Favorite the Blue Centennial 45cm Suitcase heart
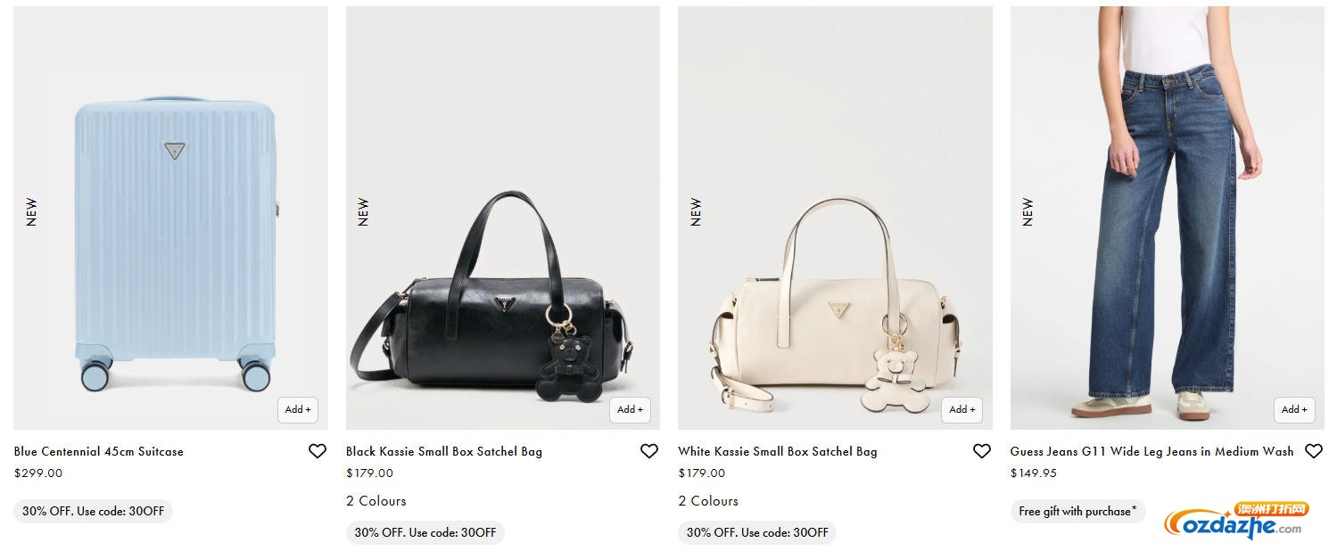Image resolution: width=1329 pixels, height=551 pixels. pyautogui.click(x=318, y=451)
